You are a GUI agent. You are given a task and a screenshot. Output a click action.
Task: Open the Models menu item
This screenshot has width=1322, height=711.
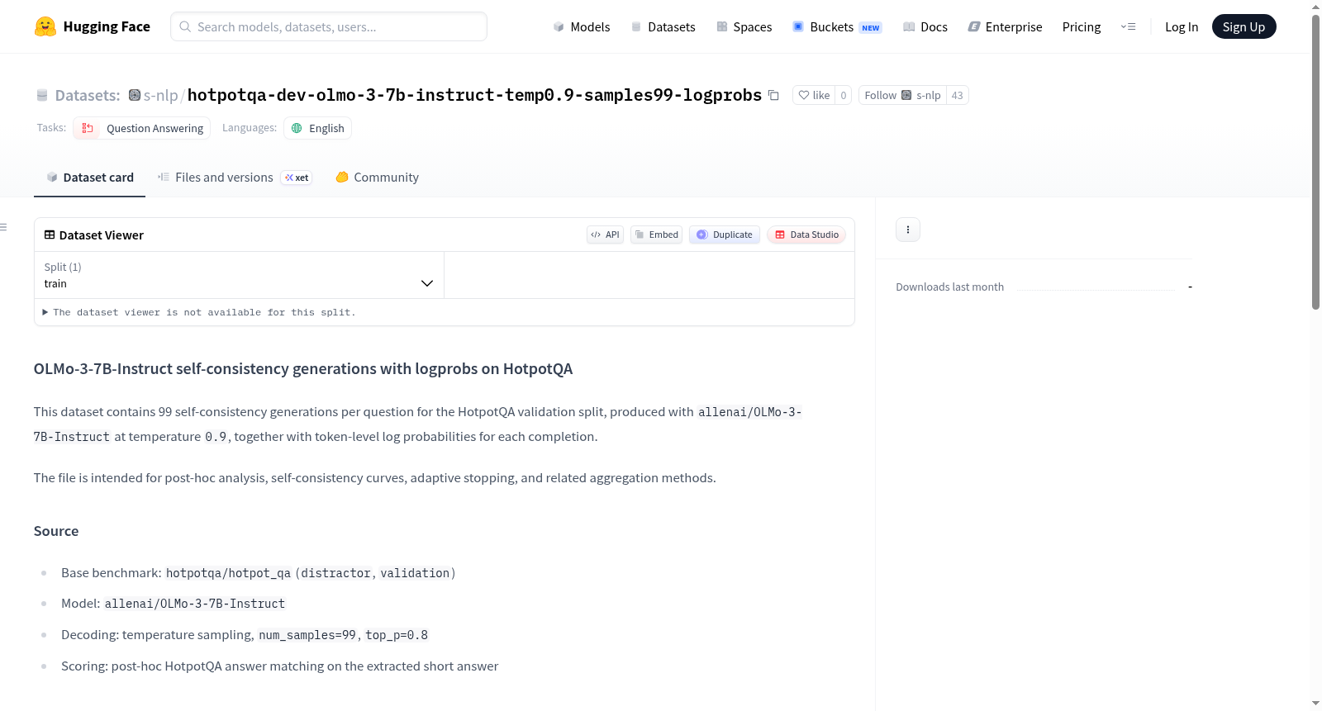click(x=582, y=26)
